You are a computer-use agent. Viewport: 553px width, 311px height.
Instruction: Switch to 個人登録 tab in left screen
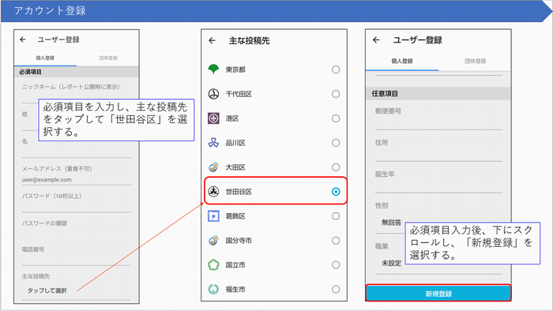pos(45,58)
